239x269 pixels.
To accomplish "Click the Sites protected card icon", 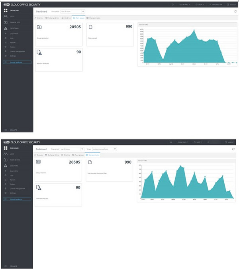I will coord(39,162).
